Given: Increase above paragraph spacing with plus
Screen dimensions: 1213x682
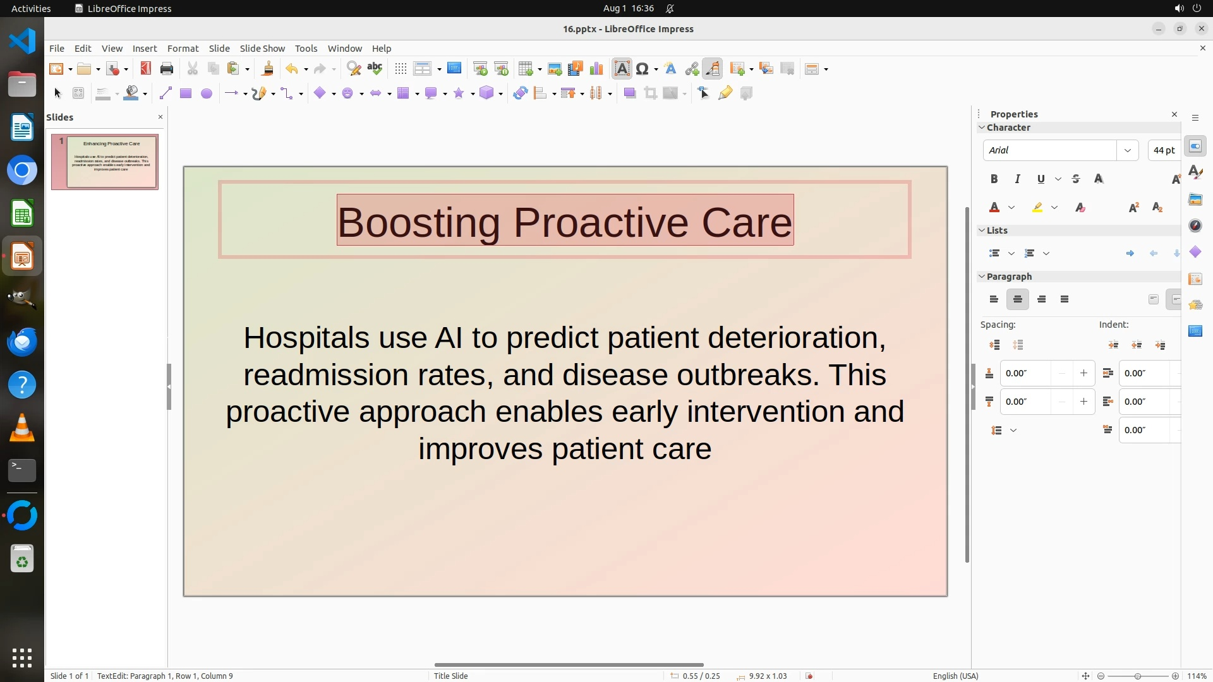Looking at the screenshot, I should pos(1083,373).
